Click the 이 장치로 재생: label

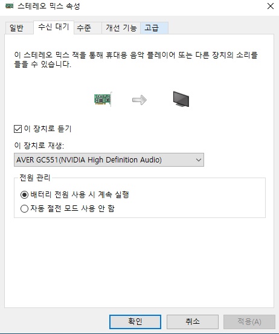[x=39, y=146]
